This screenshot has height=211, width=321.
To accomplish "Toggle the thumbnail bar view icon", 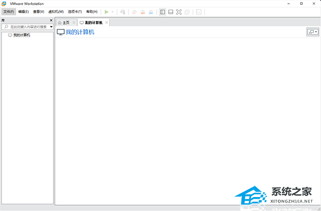I will [171, 12].
